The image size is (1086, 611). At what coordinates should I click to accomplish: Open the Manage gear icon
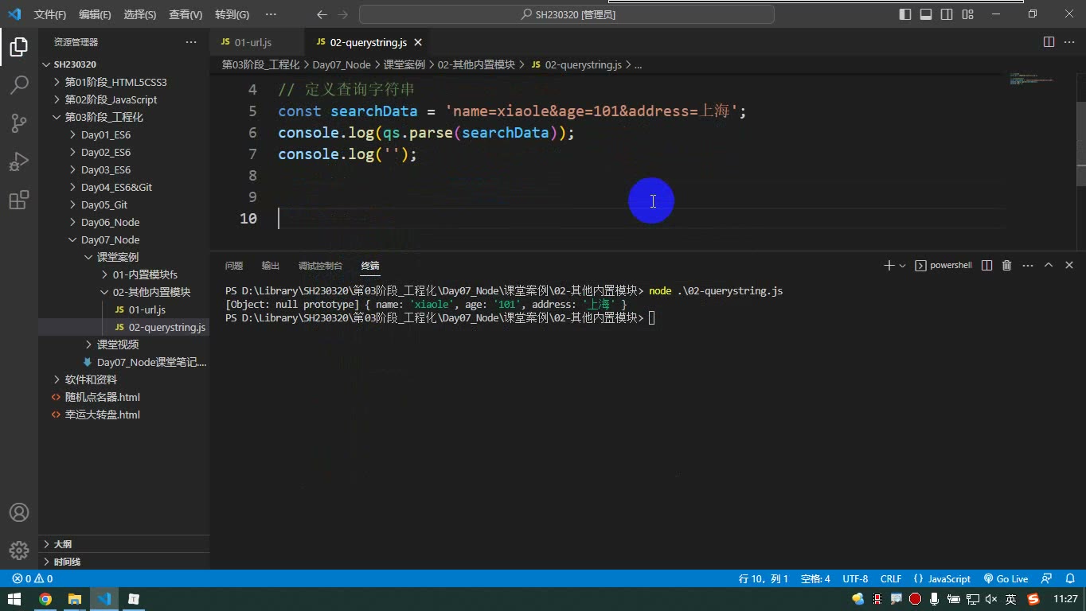[19, 550]
